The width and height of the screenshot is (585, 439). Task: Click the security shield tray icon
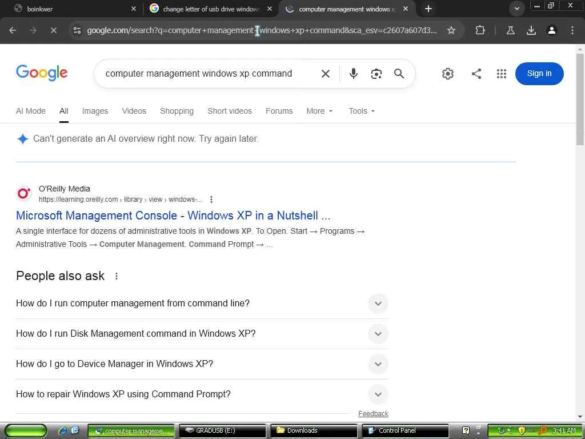[521, 430]
